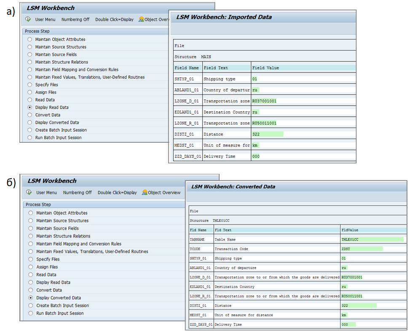Select Read Data radio in bottom window

31,275
